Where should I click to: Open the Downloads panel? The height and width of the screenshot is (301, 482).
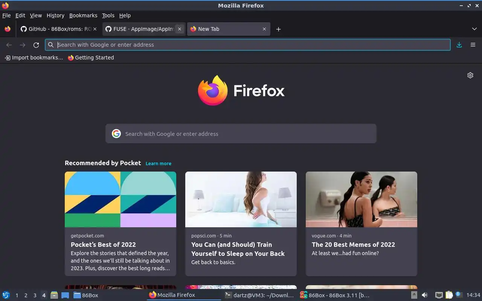pyautogui.click(x=459, y=45)
